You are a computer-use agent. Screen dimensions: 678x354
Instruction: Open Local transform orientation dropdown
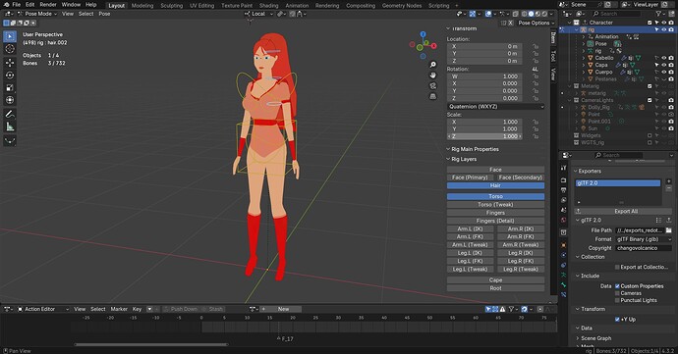click(x=258, y=14)
